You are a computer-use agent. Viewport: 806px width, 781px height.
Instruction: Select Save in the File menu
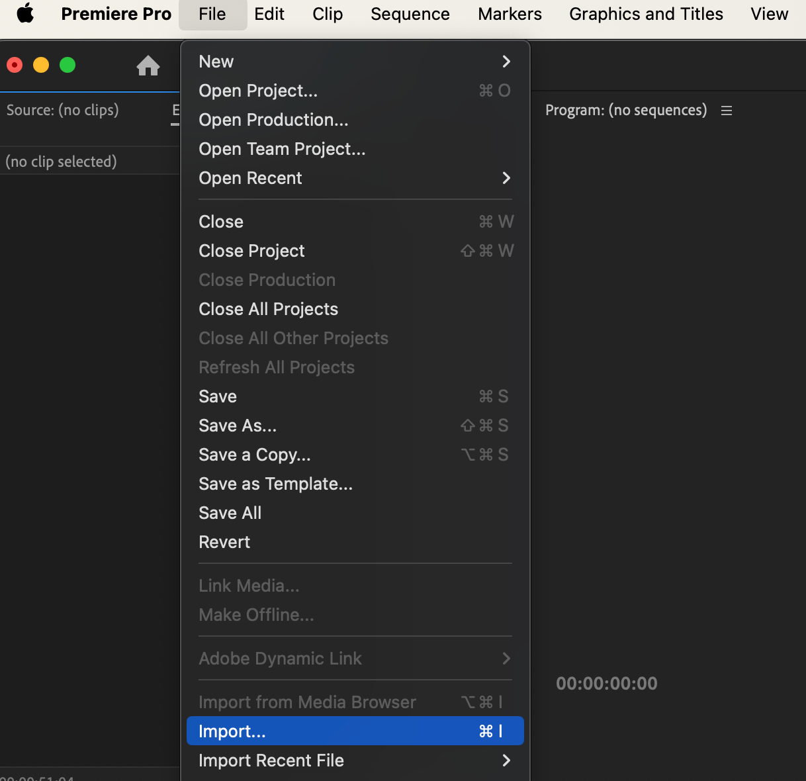(355, 396)
